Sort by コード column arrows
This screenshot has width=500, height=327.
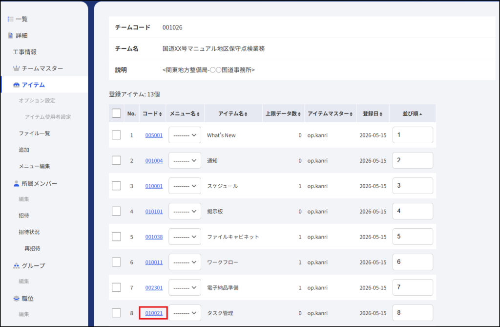160,114
